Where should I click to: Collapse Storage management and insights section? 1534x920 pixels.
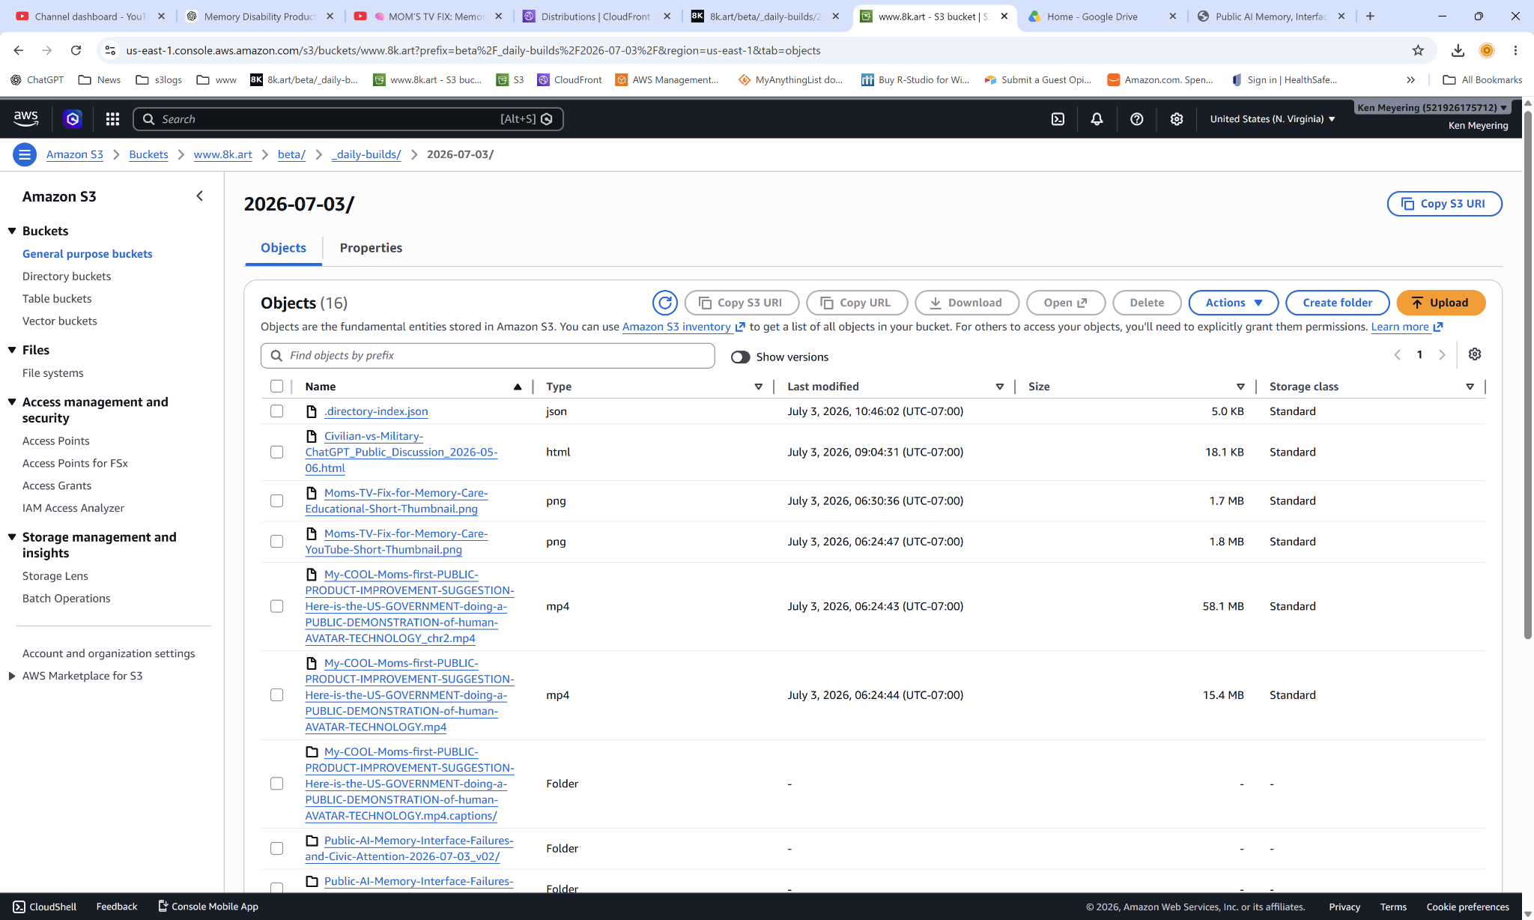pyautogui.click(x=12, y=536)
